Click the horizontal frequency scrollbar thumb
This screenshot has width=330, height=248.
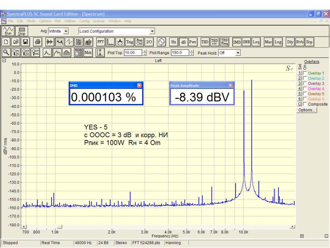59,227
